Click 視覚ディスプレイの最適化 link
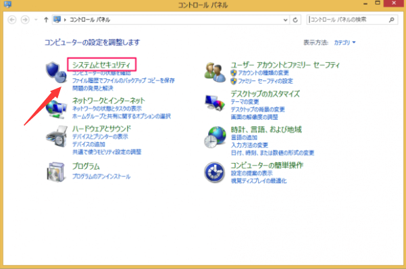This screenshot has height=269, width=406. [x=259, y=181]
